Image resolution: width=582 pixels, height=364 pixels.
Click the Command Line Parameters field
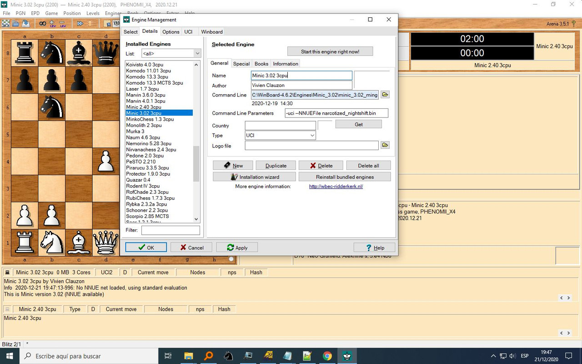336,113
